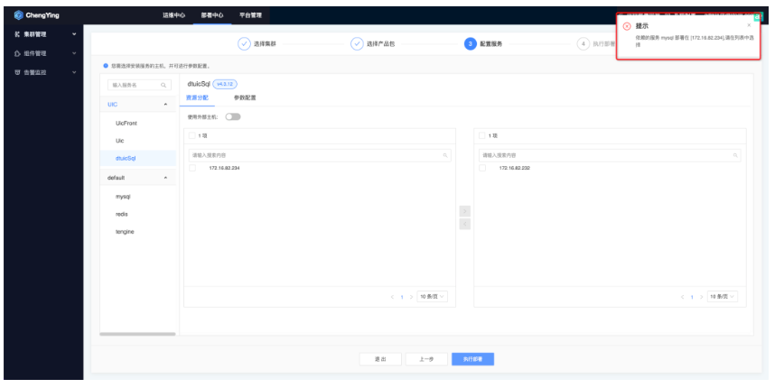Expand the 组件管理 sidebar chevron
This screenshot has width=784, height=388.
(x=74, y=53)
